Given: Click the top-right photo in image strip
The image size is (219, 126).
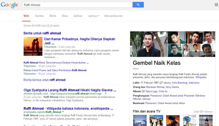Looking at the screenshot, I should (209, 38).
